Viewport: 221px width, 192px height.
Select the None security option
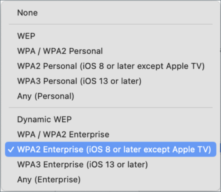point(27,13)
